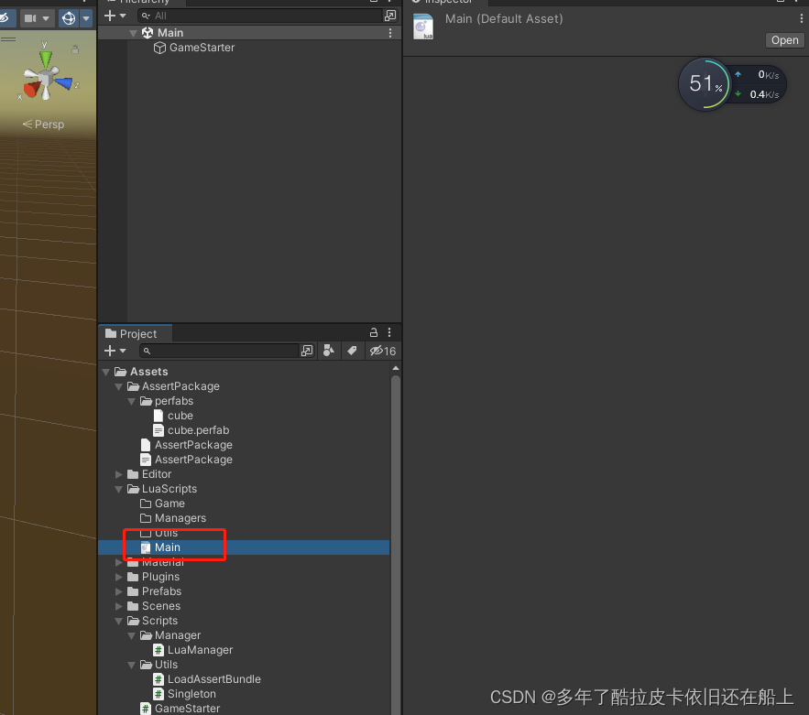
Task: Collapse the Assets folder tree
Action: coord(106,371)
